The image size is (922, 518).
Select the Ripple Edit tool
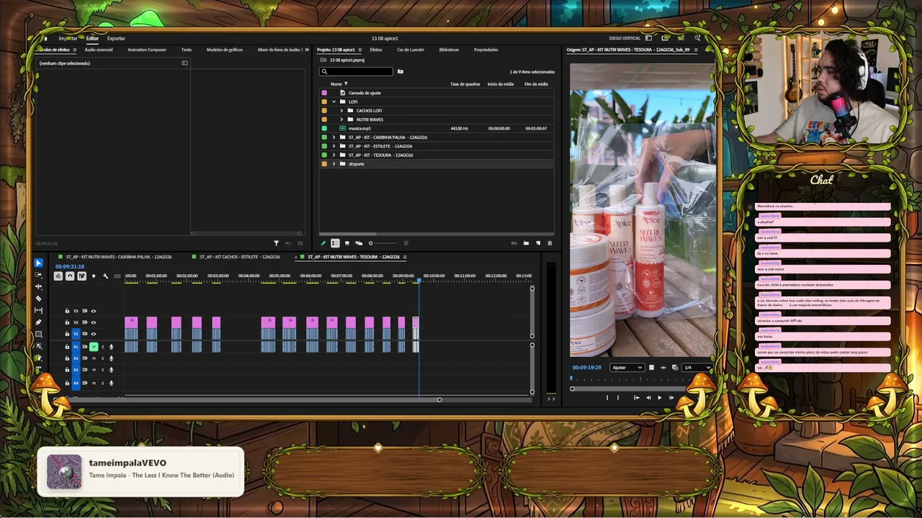[x=39, y=286]
